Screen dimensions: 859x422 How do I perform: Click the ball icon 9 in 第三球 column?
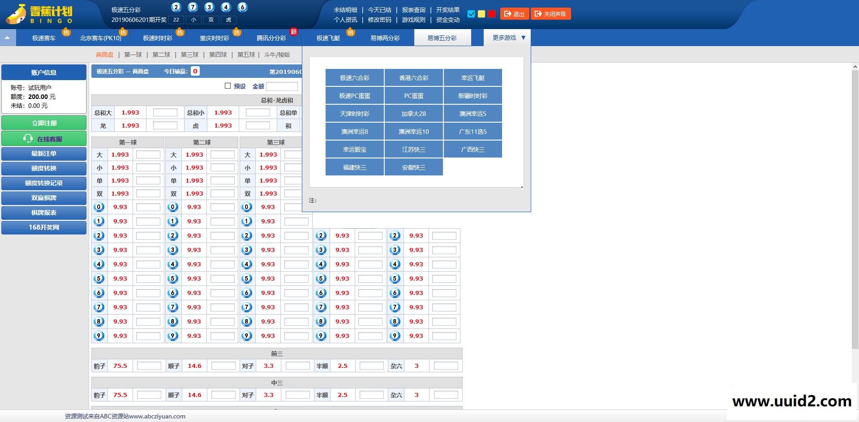[x=246, y=336]
